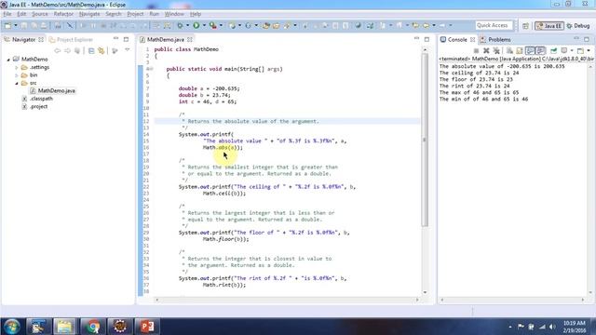Open the New wizard dropdown arrow
Image resolution: width=596 pixels, height=335 pixels.
(x=16, y=25)
